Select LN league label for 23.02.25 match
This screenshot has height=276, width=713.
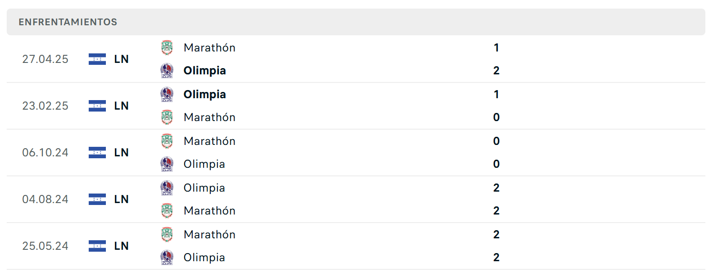point(122,106)
